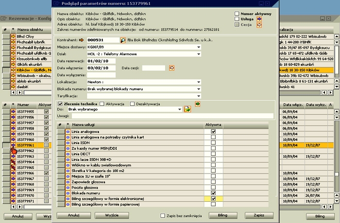Click the Nazwa usługi column header
The image size is (340, 223).
[x=137, y=125]
